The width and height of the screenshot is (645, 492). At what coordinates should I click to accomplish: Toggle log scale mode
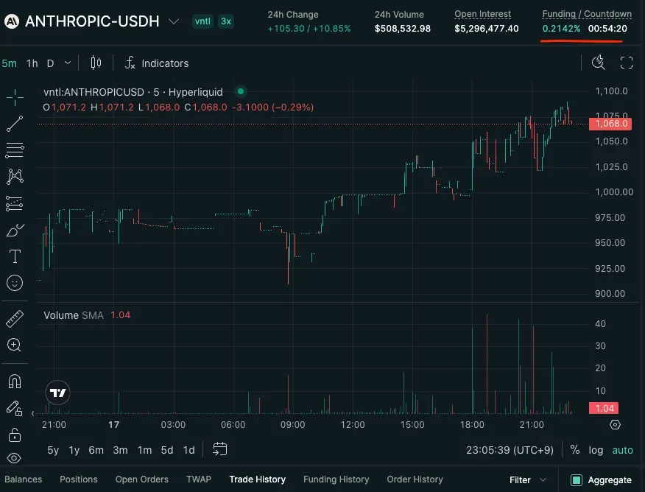[x=596, y=450]
